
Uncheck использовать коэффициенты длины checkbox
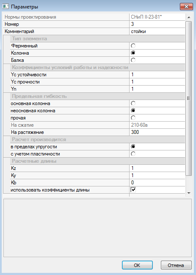(x=133, y=190)
